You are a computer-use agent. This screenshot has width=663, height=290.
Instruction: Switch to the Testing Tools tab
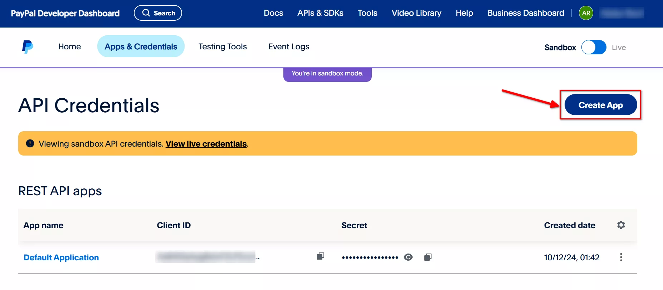click(x=223, y=46)
